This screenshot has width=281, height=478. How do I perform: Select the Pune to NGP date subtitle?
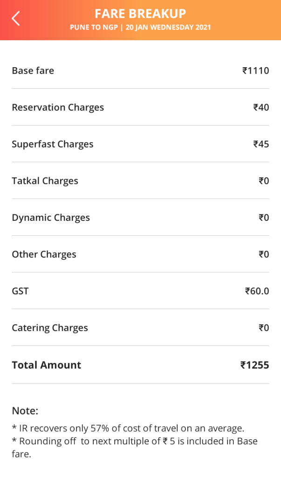pos(140,28)
